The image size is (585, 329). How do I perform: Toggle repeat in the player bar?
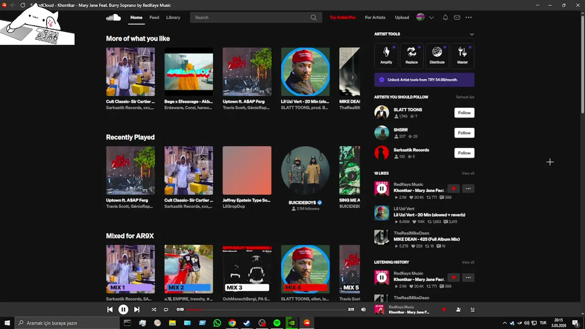pyautogui.click(x=166, y=309)
